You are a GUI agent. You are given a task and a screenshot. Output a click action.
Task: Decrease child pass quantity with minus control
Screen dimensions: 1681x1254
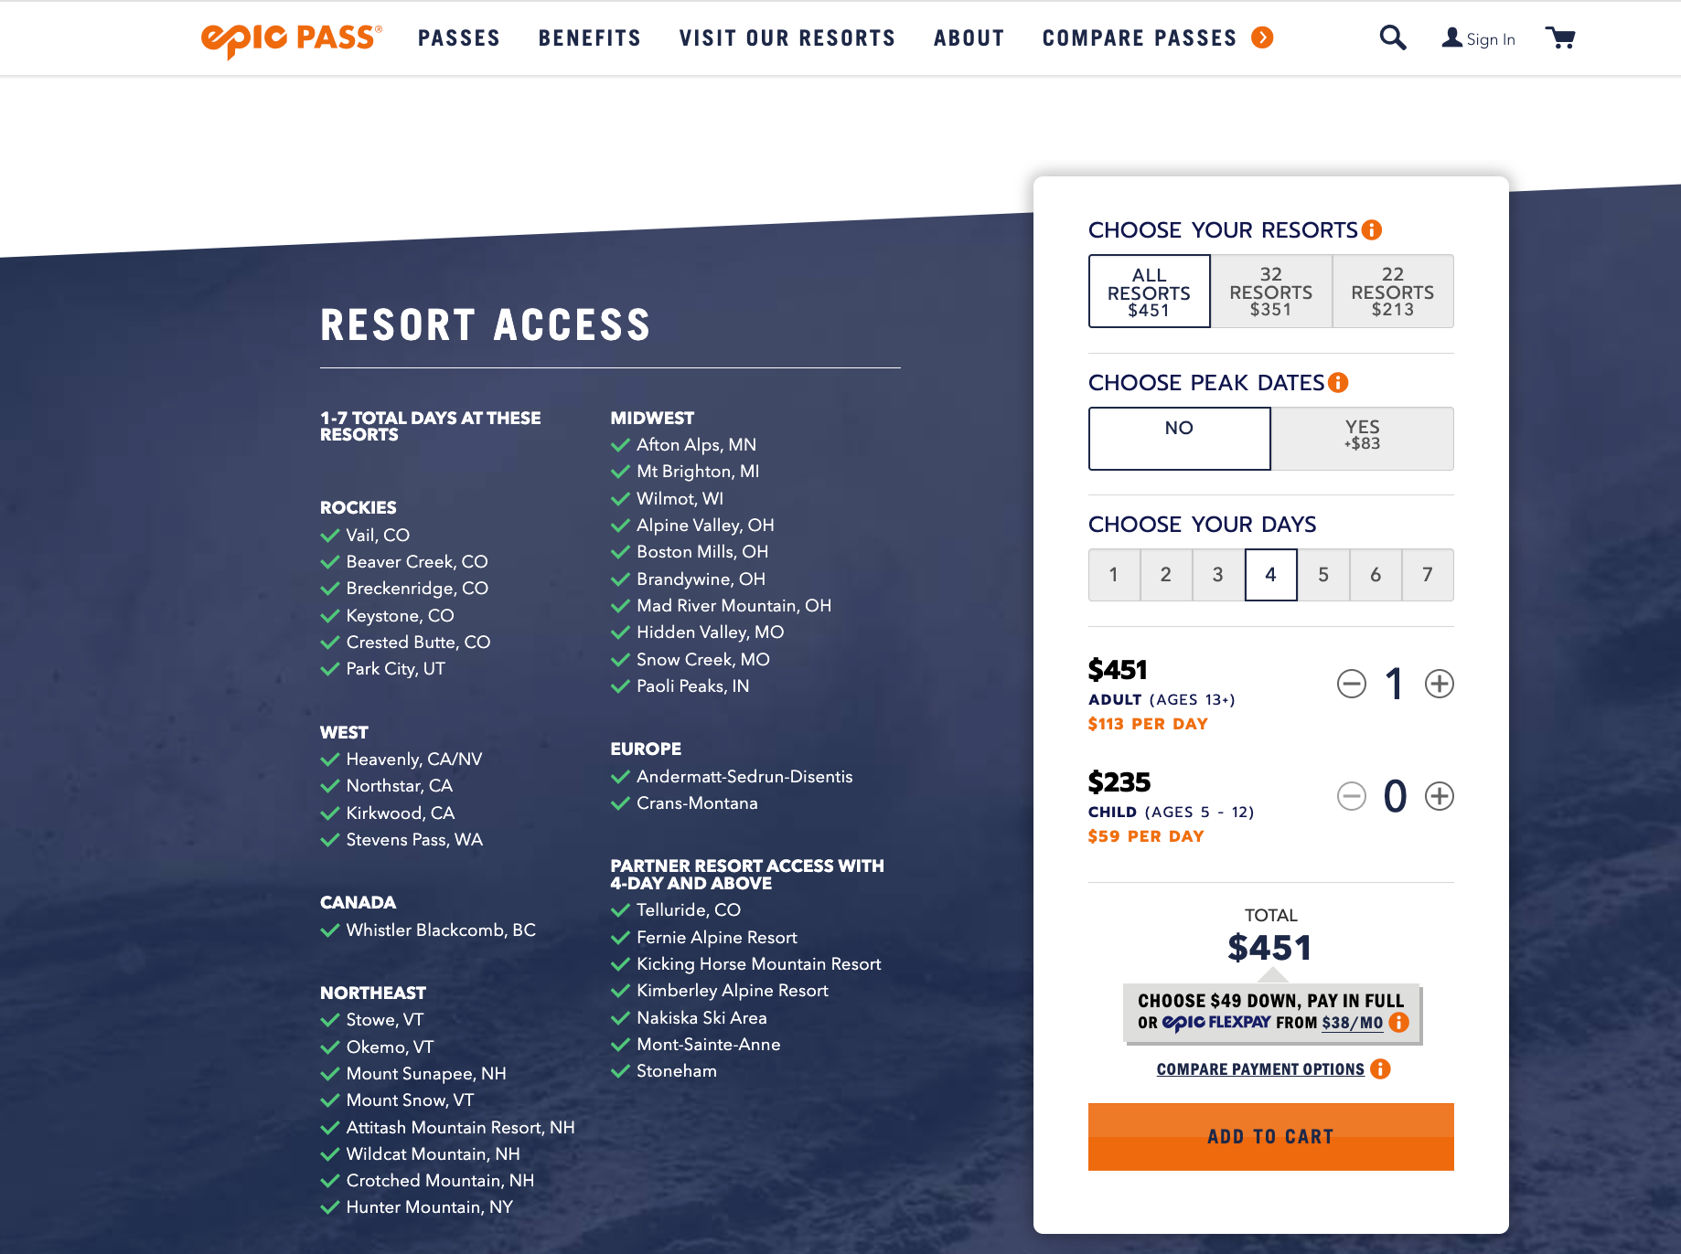point(1352,796)
